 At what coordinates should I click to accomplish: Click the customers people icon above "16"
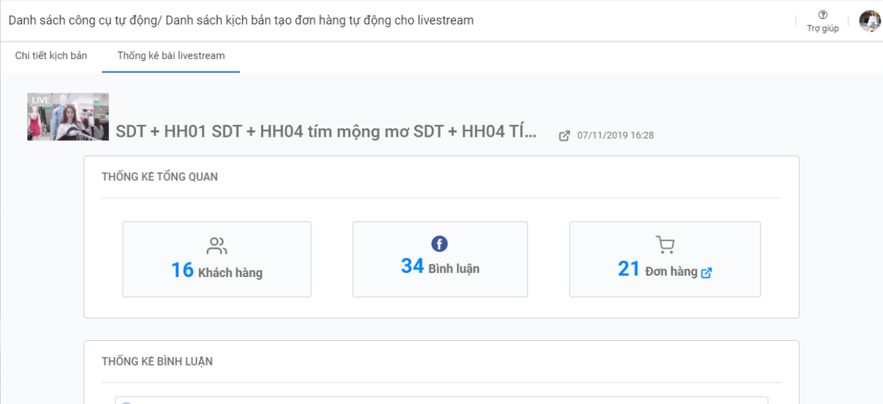tap(217, 245)
